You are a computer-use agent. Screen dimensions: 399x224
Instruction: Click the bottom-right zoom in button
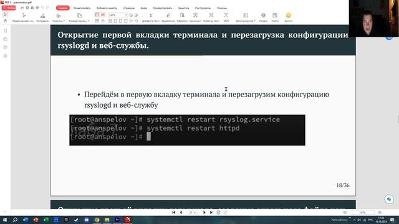tap(380, 212)
